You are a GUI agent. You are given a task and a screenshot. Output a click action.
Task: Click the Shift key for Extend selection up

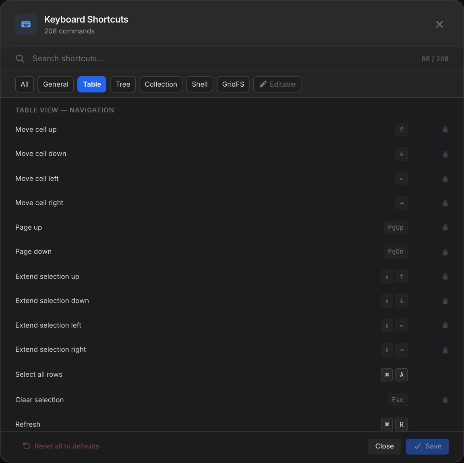click(387, 276)
